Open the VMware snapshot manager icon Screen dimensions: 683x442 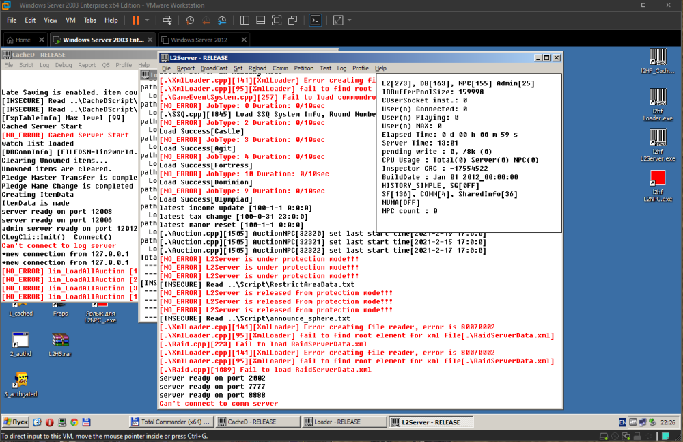click(223, 20)
